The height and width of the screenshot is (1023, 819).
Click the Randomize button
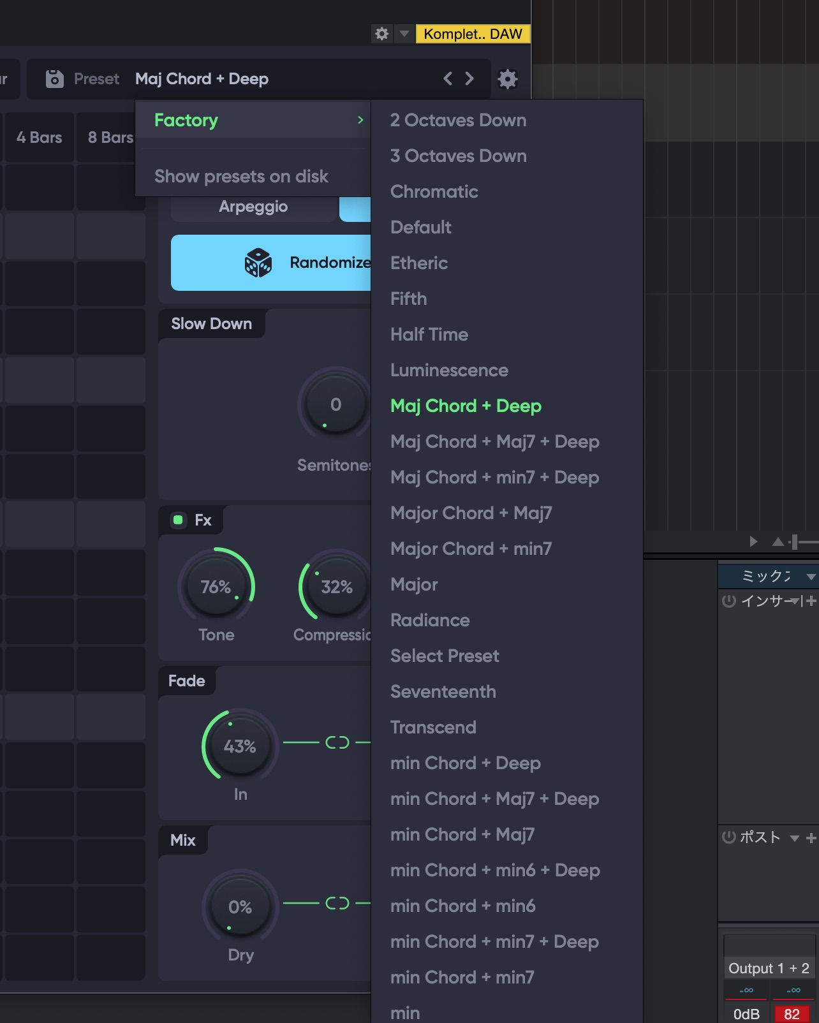[271, 263]
